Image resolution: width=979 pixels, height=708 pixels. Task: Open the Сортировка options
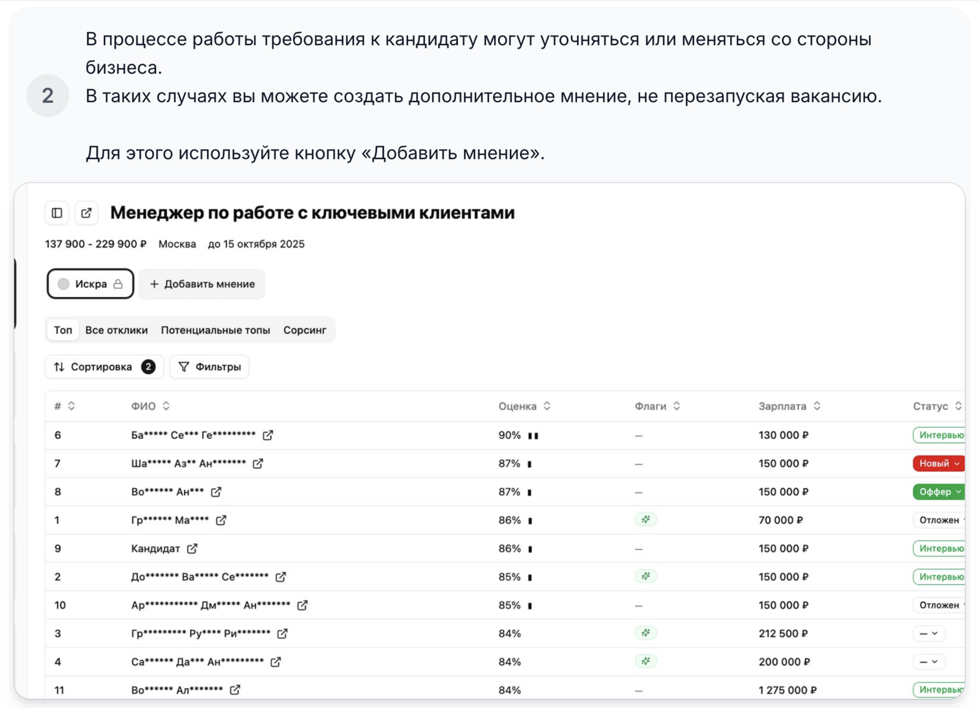coord(104,367)
